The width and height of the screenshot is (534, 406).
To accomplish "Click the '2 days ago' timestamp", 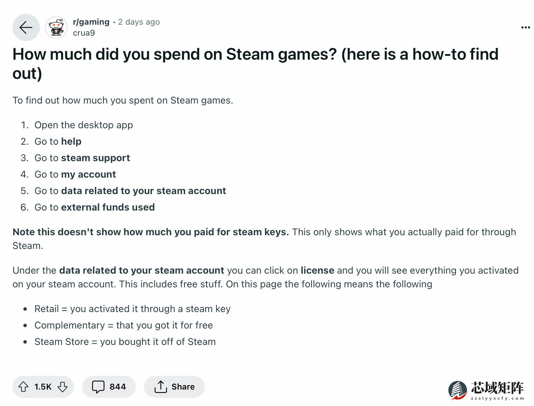I will pyautogui.click(x=139, y=22).
